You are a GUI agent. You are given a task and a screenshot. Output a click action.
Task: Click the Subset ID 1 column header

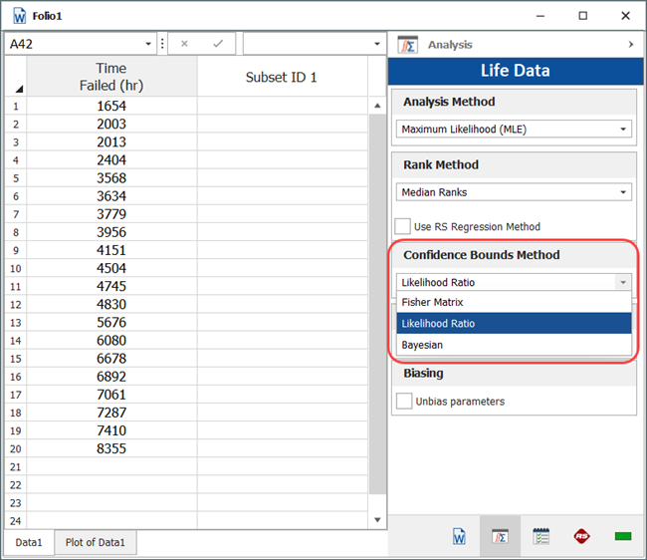pyautogui.click(x=282, y=77)
